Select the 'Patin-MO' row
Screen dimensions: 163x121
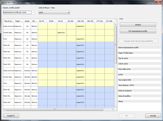point(59,64)
